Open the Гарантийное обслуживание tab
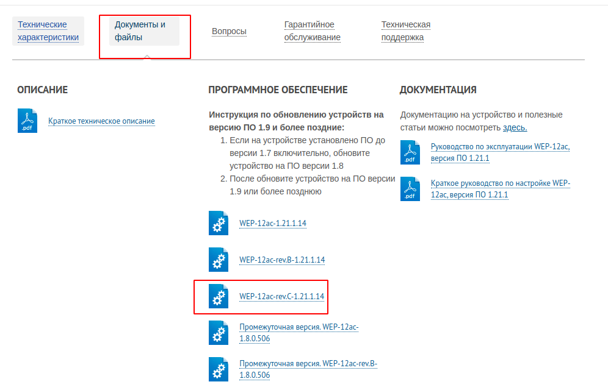This screenshot has width=608, height=390. pyautogui.click(x=312, y=31)
